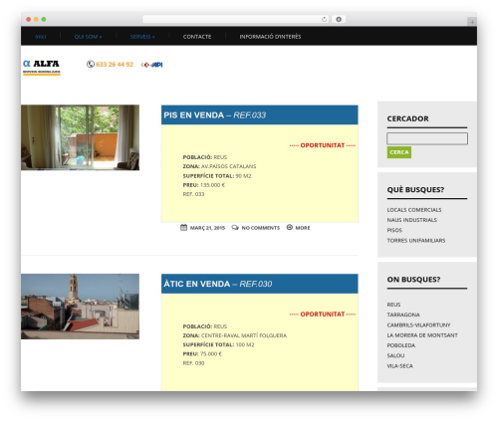Select VILA-SECA location link

click(x=400, y=366)
